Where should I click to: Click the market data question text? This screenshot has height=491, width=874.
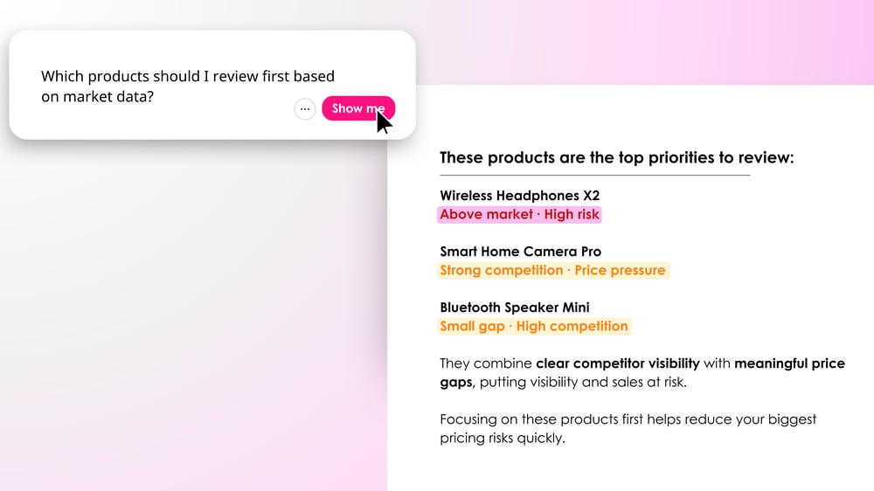[187, 86]
